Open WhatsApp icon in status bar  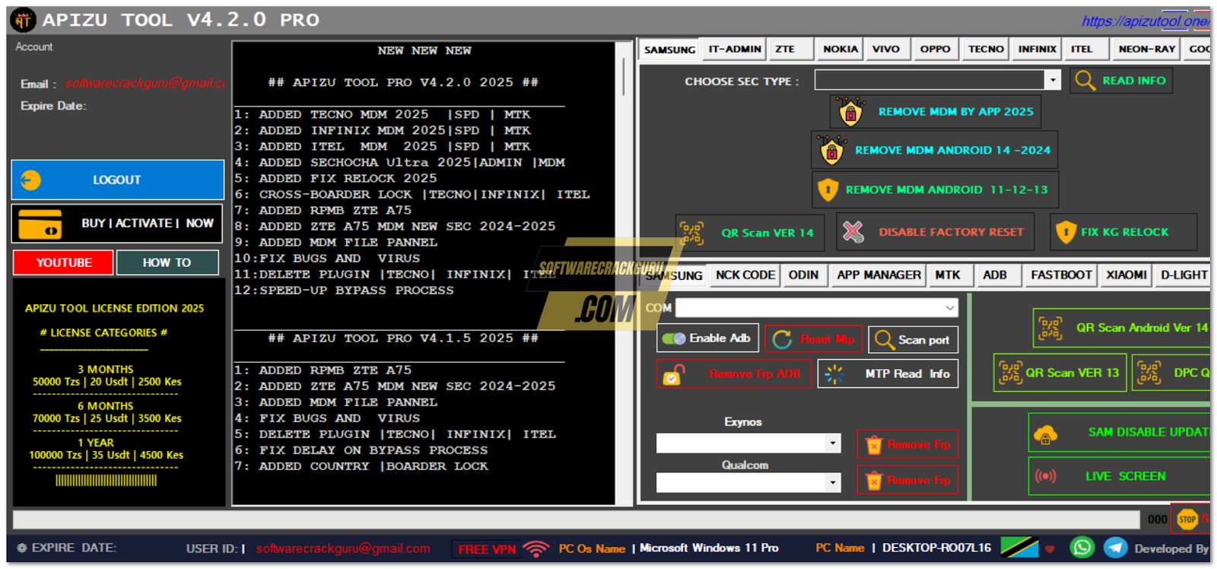[x=1082, y=548]
